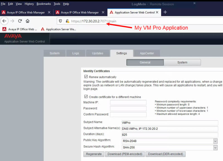Switch to the AppCenter tab
Viewport: 223px width, 161px height.
click(x=147, y=53)
